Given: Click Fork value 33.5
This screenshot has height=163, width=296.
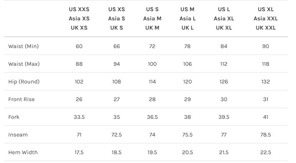Looking at the screenshot, I should [x=79, y=117].
